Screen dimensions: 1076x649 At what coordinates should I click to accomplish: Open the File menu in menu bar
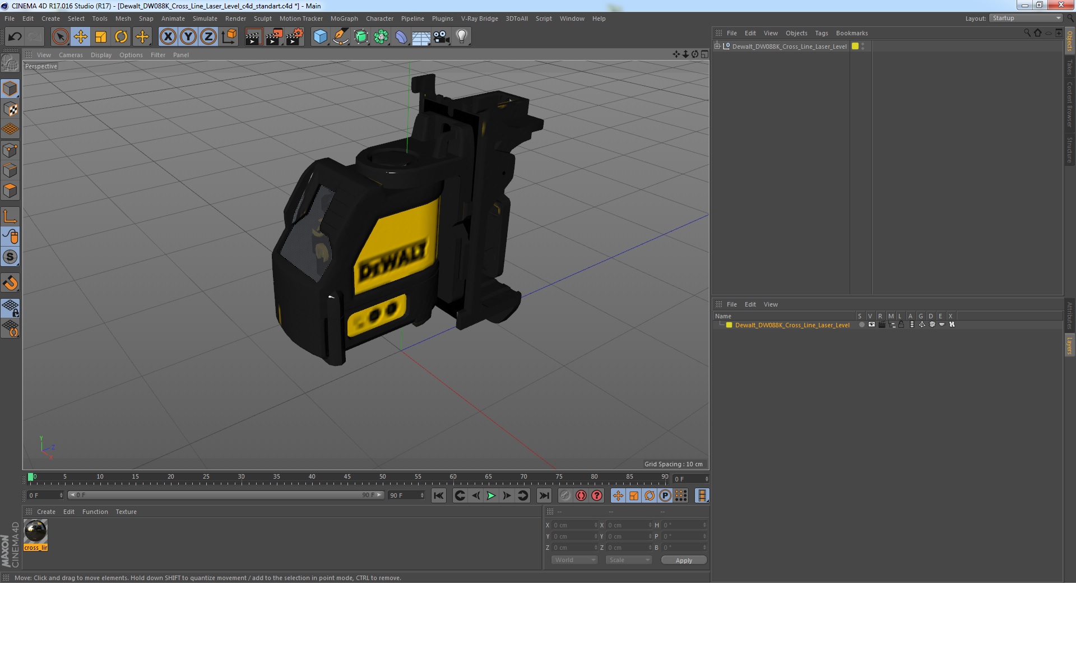tap(10, 18)
